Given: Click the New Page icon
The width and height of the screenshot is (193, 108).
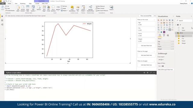Looking at the screenshot, I should pyautogui.click(x=44, y=8).
